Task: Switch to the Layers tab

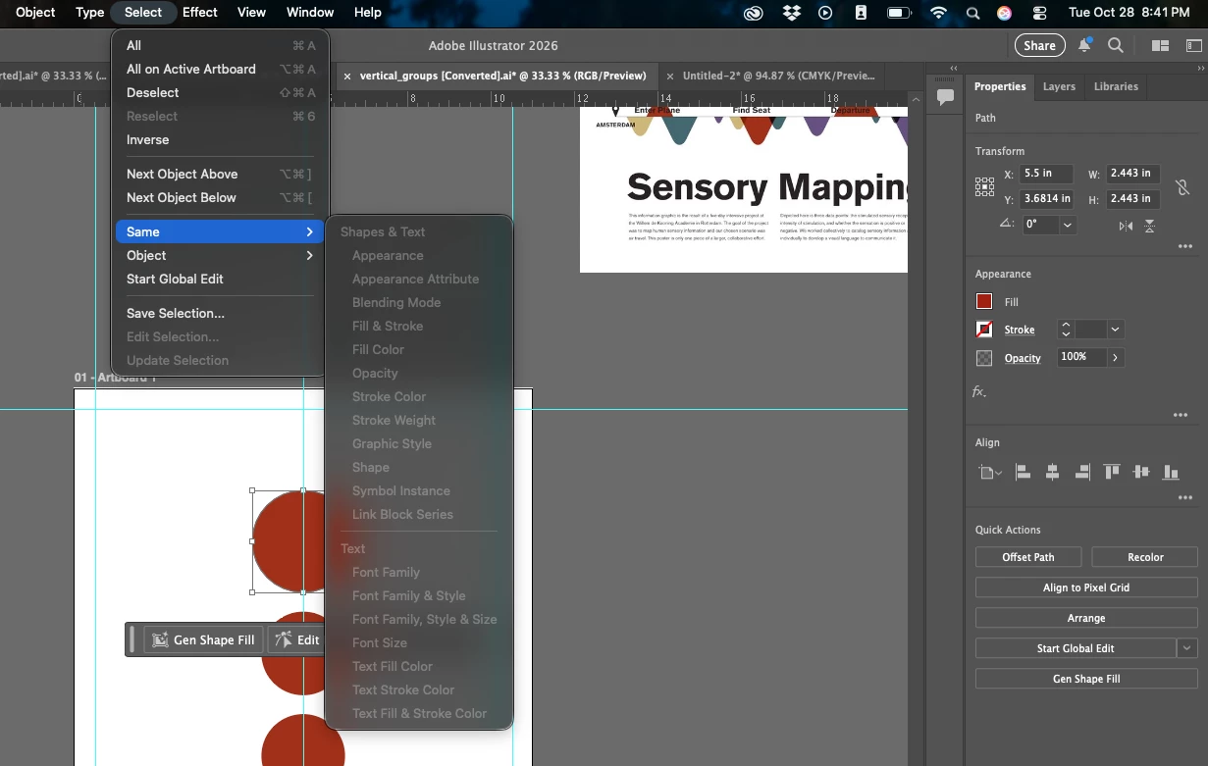Action: (x=1059, y=86)
